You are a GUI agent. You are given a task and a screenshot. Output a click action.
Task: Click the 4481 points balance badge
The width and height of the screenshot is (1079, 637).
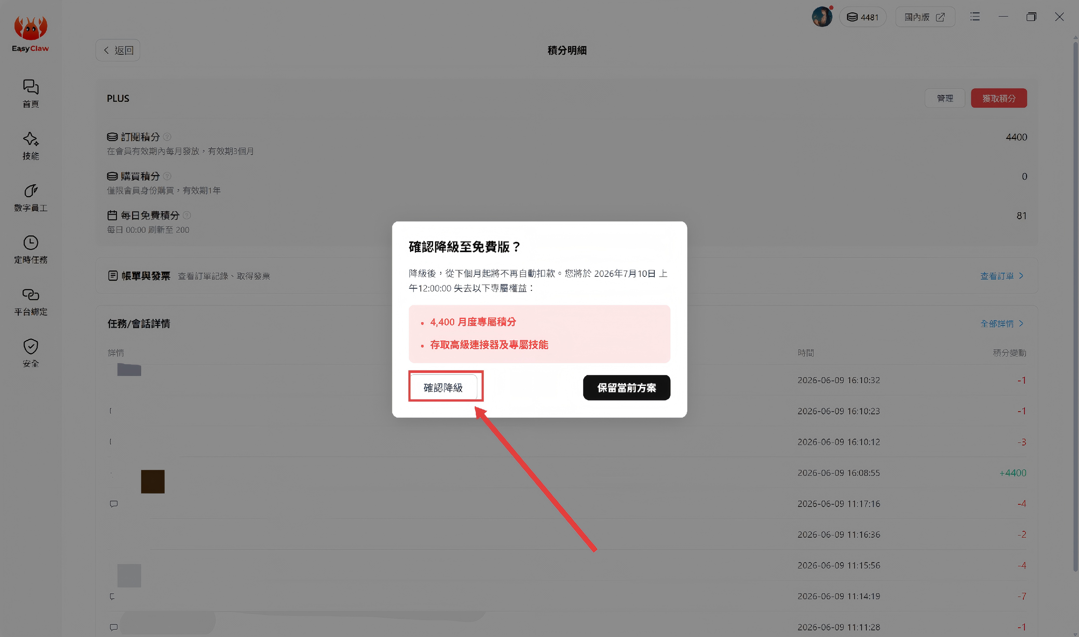click(x=862, y=17)
